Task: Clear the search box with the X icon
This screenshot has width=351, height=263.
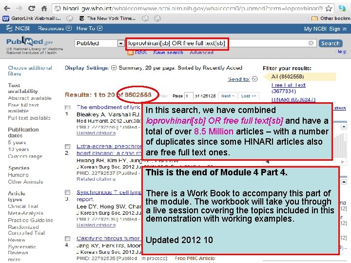Action: (x=311, y=43)
